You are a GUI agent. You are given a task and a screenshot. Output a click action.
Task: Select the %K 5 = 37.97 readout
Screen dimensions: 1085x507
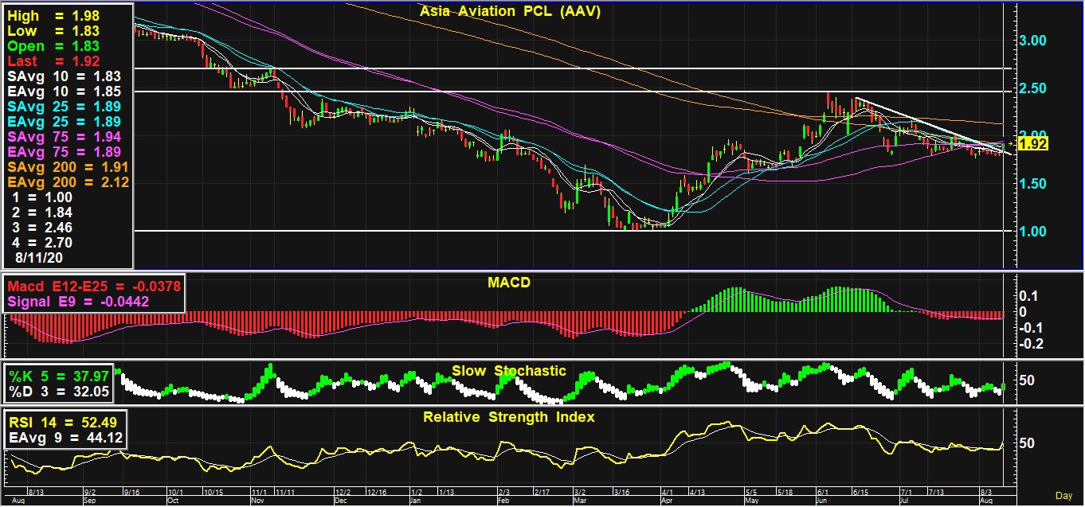(x=58, y=376)
